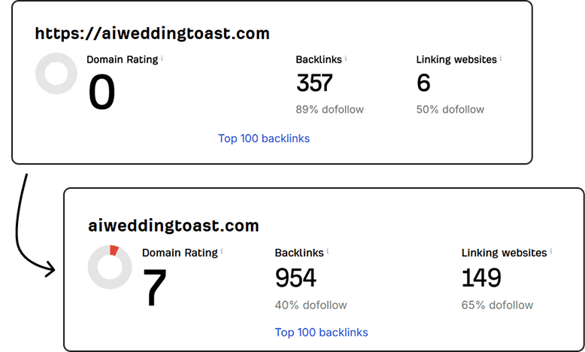Open Top 100 backlinks link under 357 backlinks
This screenshot has height=352, width=585.
click(264, 138)
